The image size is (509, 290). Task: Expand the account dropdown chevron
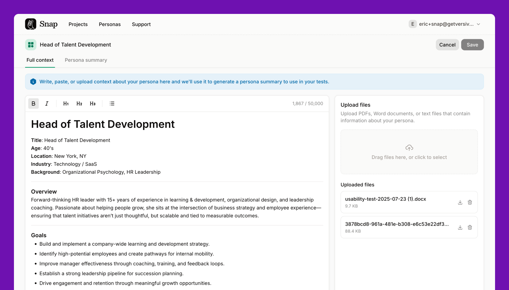[x=478, y=24]
